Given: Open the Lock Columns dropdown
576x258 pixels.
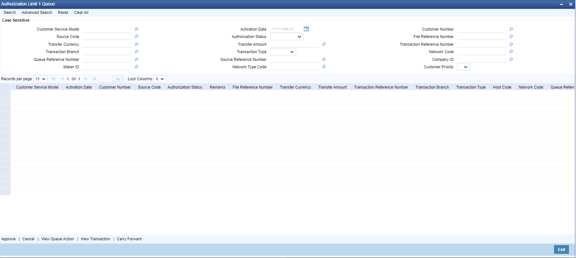Looking at the screenshot, I should (x=160, y=79).
